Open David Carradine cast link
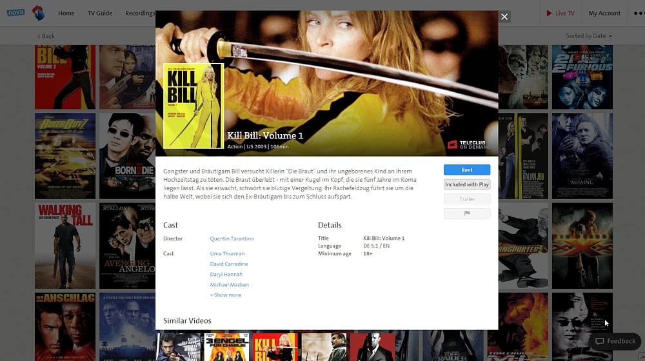This screenshot has height=361, width=645. (x=229, y=264)
